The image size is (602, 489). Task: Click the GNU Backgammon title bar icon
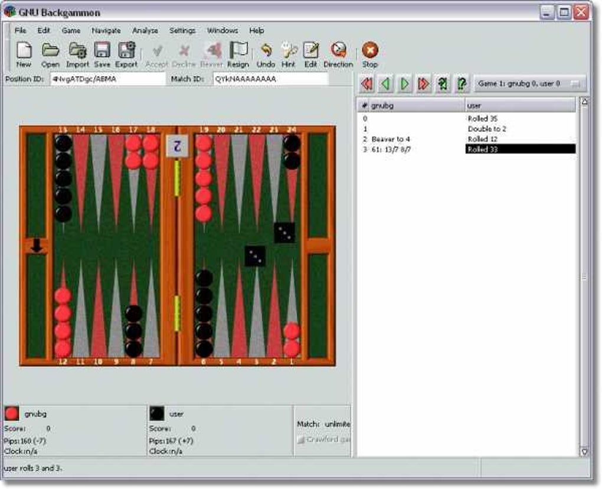(9, 12)
